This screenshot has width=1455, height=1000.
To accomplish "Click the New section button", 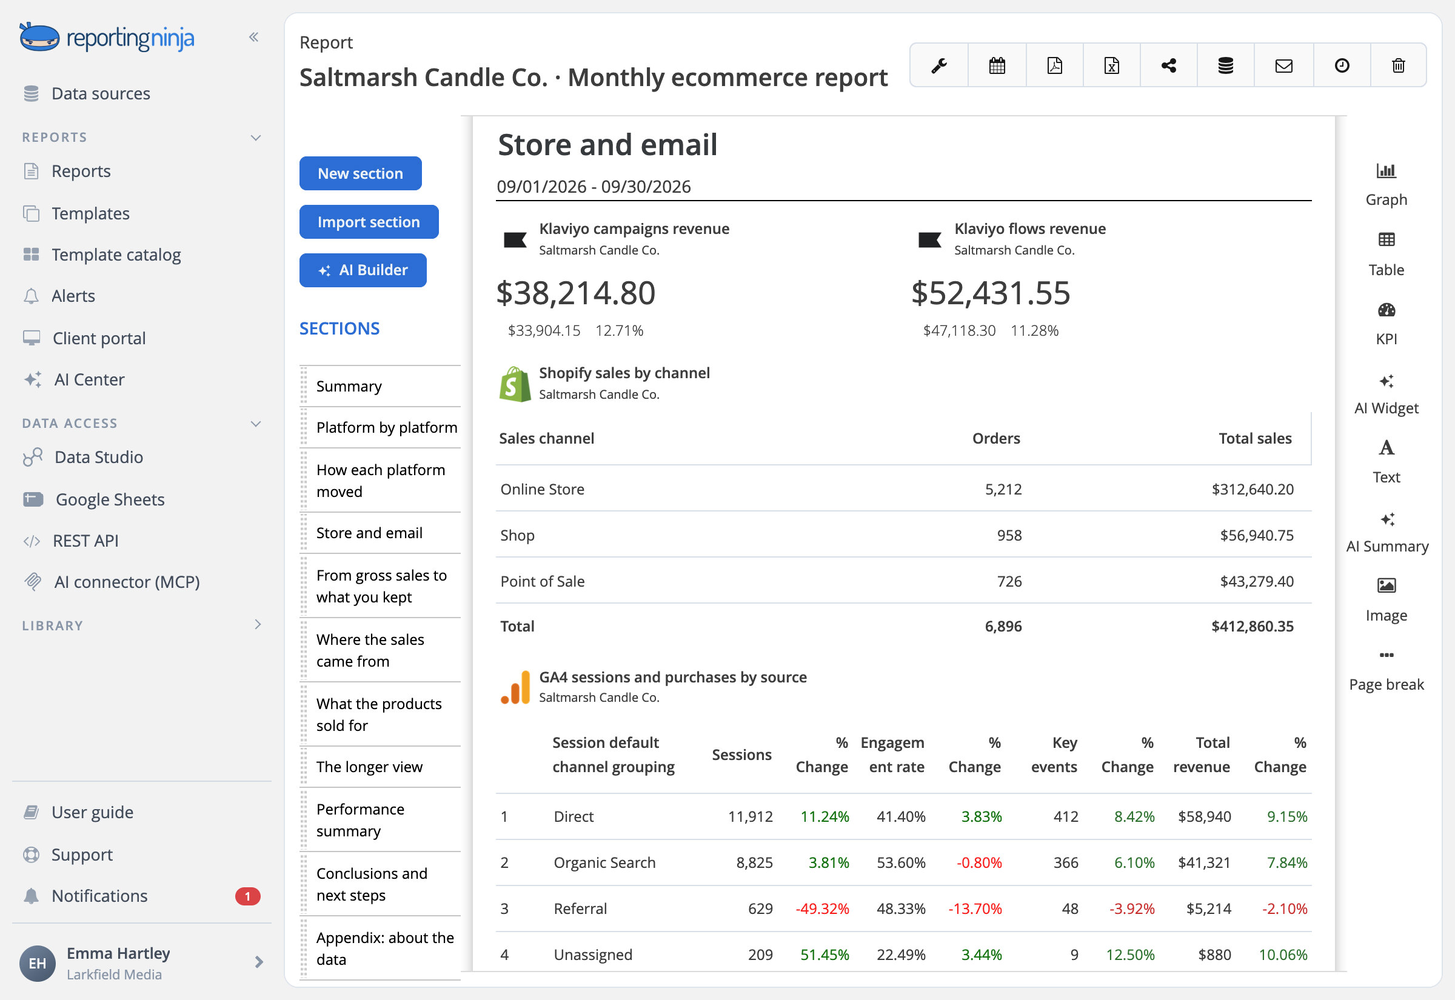I will point(360,173).
